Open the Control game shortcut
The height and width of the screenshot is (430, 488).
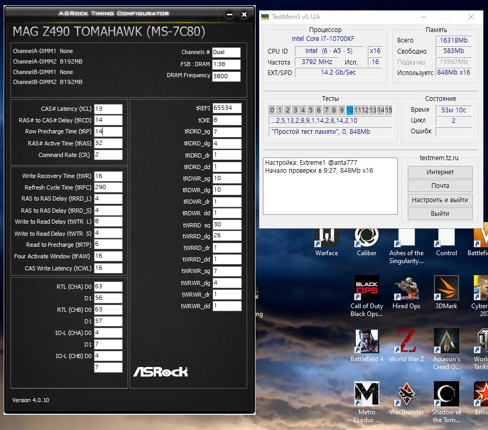(447, 242)
